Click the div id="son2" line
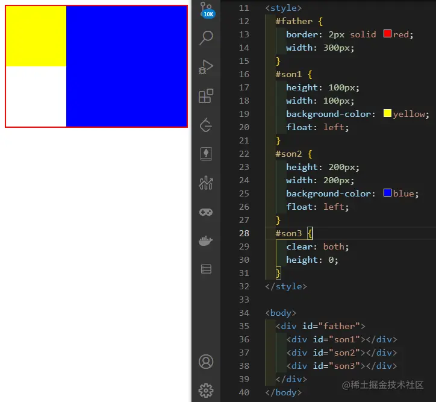Screen dimensions: 436x402 341,353
